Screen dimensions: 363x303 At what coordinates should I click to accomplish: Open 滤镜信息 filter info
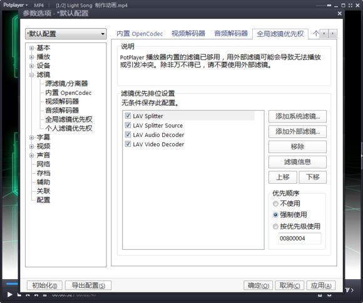click(297, 162)
